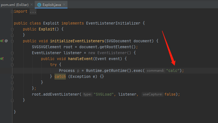Click the command: parameter hint
This screenshot has height=123, width=218.
point(155,71)
